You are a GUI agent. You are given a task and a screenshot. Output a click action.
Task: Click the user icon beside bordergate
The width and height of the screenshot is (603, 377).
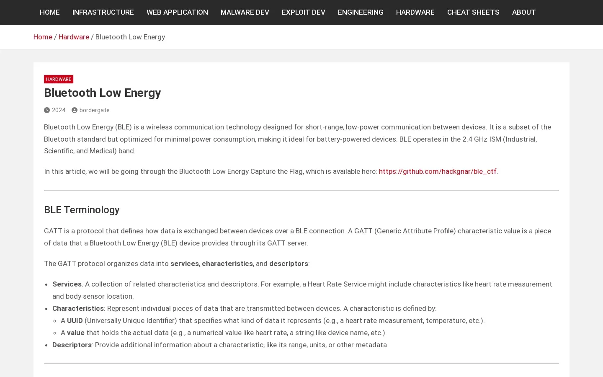click(75, 110)
